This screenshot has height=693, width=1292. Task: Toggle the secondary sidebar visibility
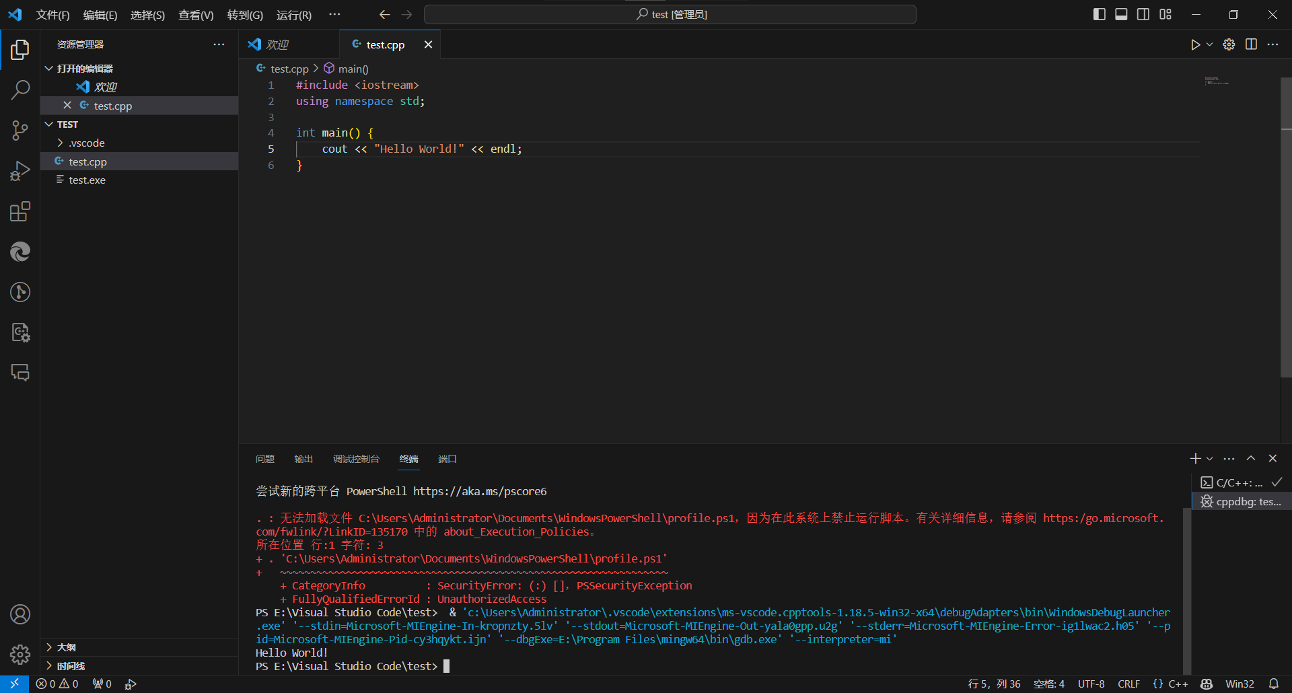tap(1143, 14)
